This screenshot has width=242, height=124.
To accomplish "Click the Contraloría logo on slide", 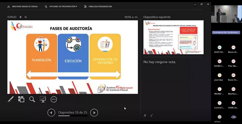I will pyautogui.click(x=21, y=26).
